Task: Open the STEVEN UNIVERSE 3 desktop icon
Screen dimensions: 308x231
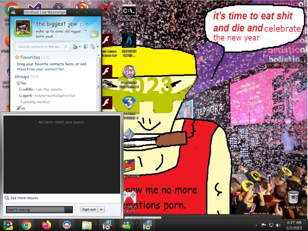Action: [130, 108]
